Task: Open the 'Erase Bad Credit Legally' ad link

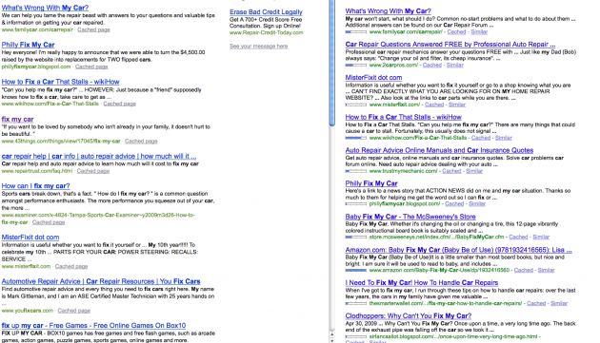Action: [266, 11]
